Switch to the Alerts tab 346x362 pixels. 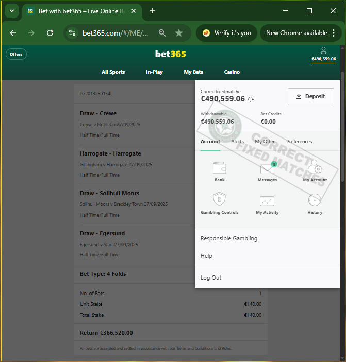coord(237,142)
